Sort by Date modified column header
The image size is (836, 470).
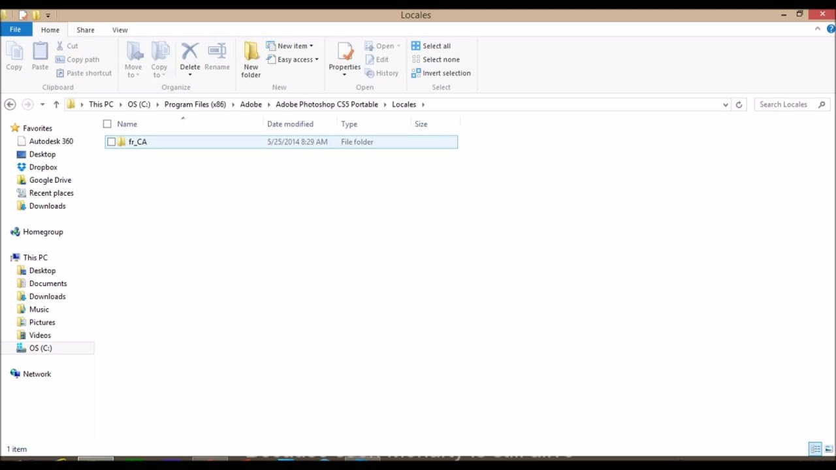pos(301,124)
